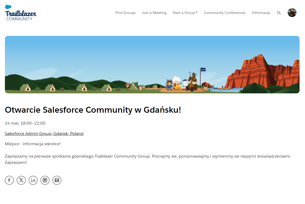
Task: Click the campsite banner image
Action: [x=152, y=65]
